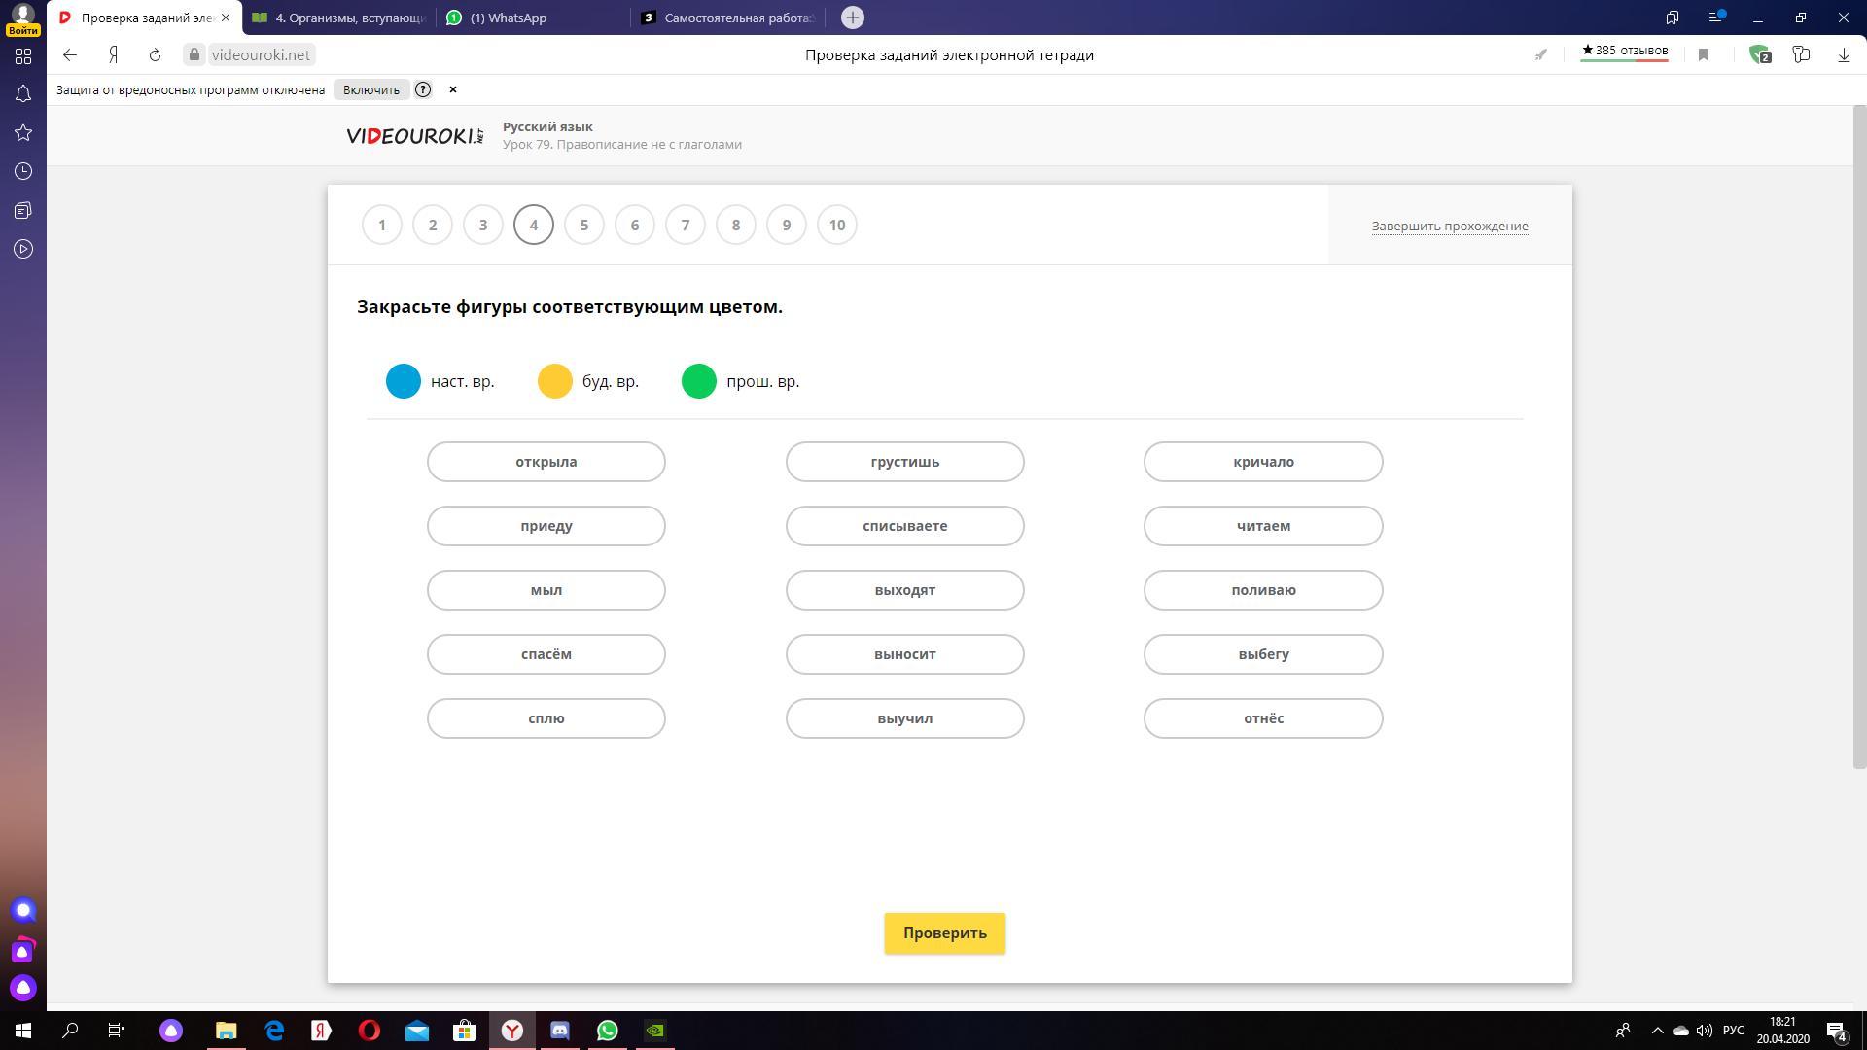The image size is (1867, 1050).
Task: Open downloads arrow icon
Action: [1843, 55]
